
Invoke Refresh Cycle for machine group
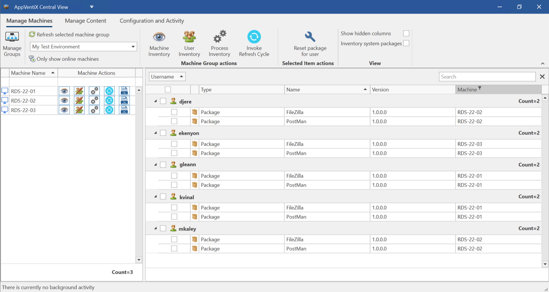(x=254, y=37)
